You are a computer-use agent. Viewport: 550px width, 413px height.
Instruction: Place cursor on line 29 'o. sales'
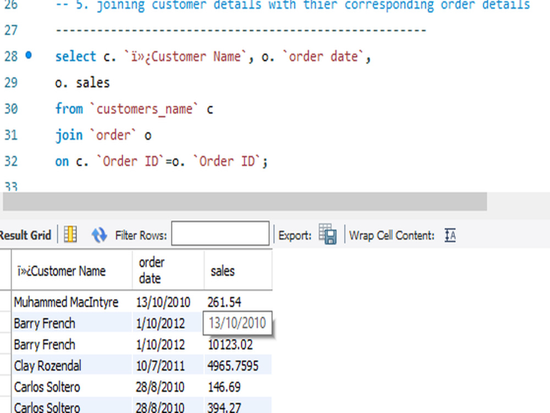point(82,83)
